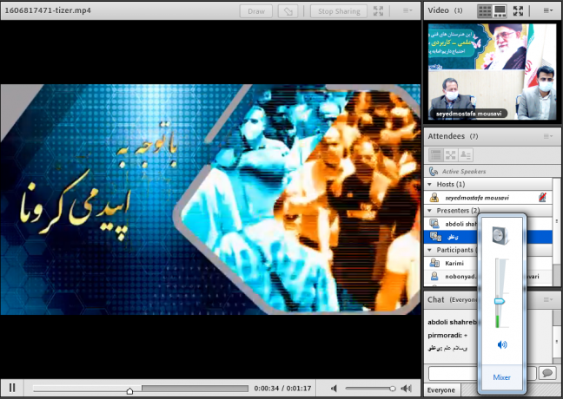Click the send chat message icon
Image resolution: width=563 pixels, height=399 pixels.
coord(547,373)
